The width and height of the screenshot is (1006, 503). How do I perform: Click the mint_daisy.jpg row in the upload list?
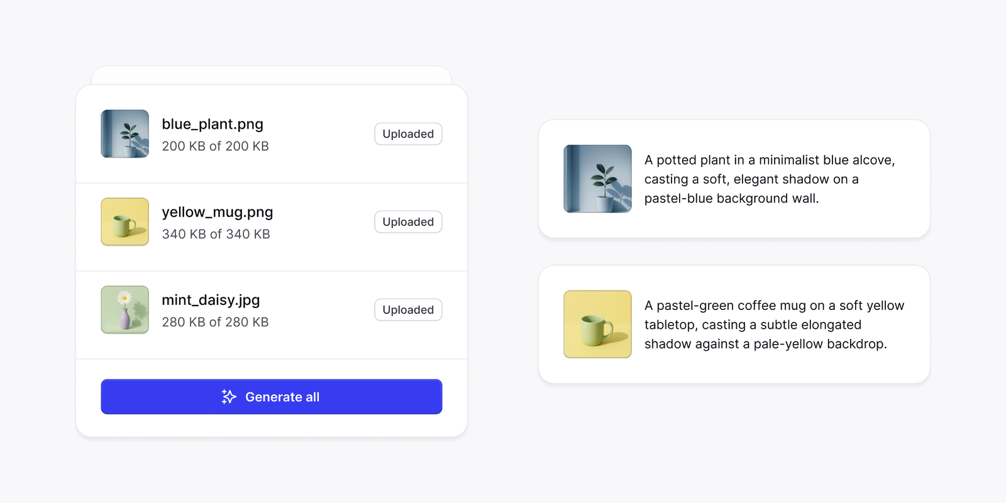[272, 315]
